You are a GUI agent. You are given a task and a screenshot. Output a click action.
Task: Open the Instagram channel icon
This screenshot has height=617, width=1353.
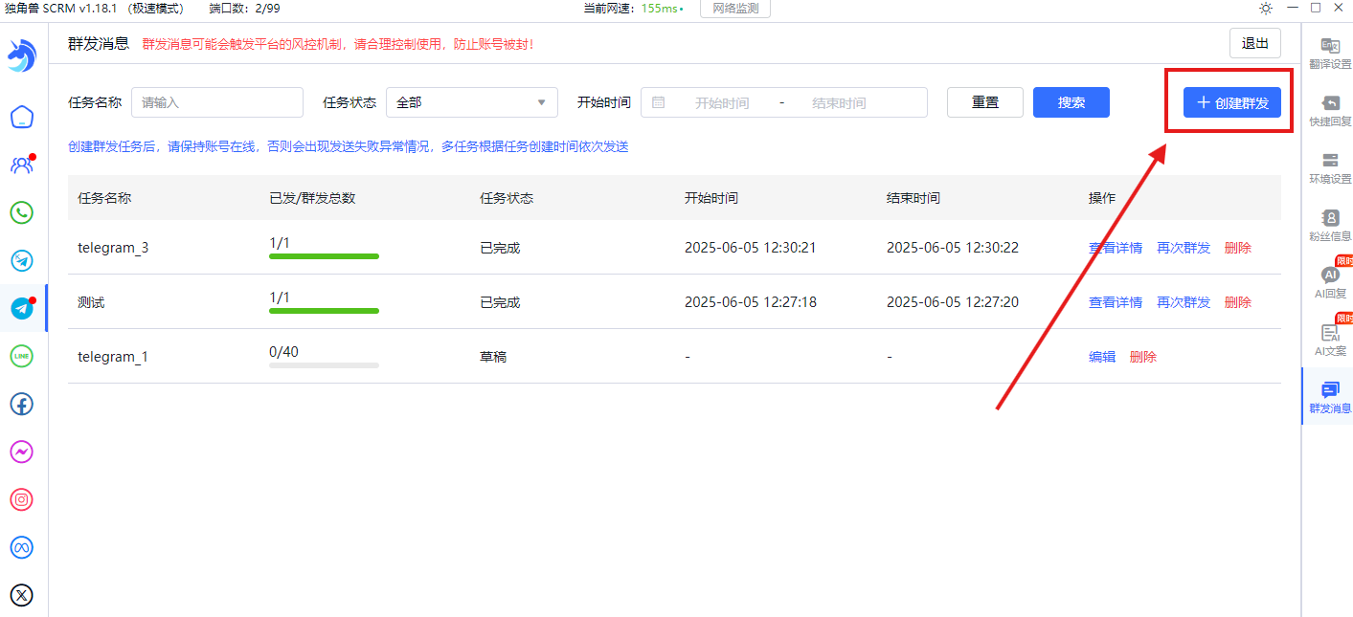click(x=21, y=499)
